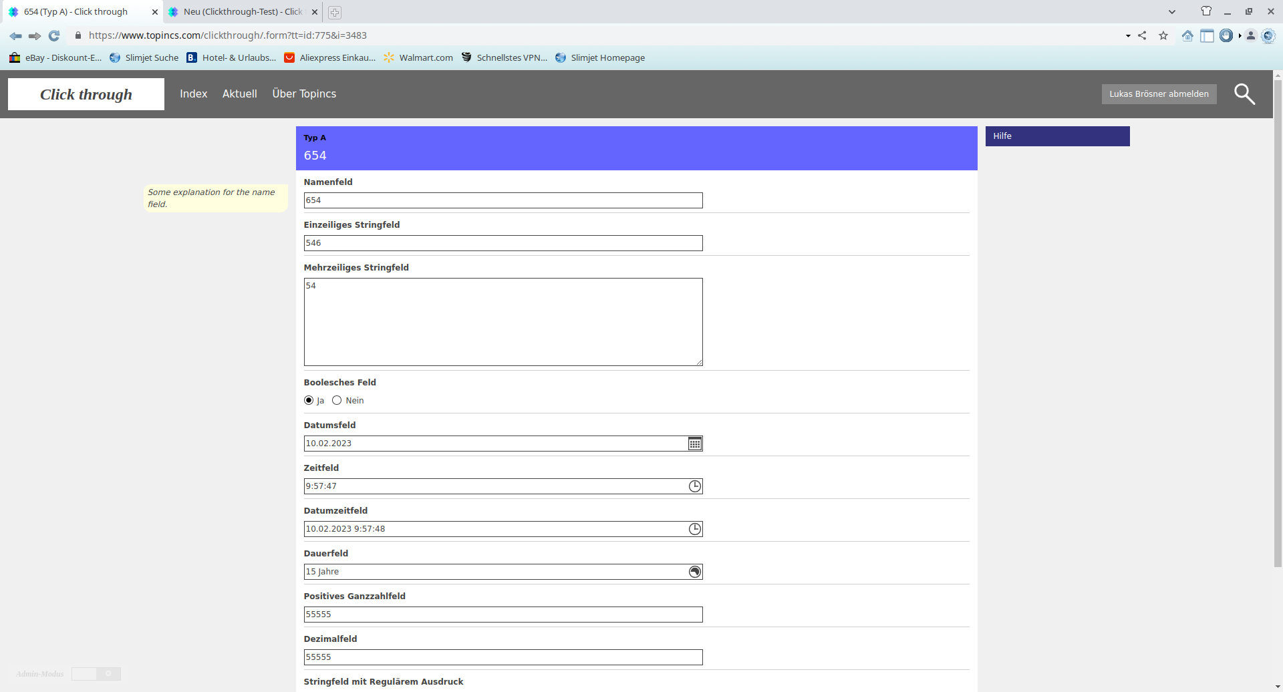Expand the address bar dropdown arrow
Screen dimensions: 1283x692
1128,35
